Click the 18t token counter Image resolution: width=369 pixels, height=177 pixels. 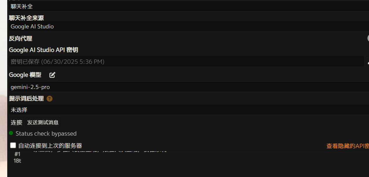(17, 160)
